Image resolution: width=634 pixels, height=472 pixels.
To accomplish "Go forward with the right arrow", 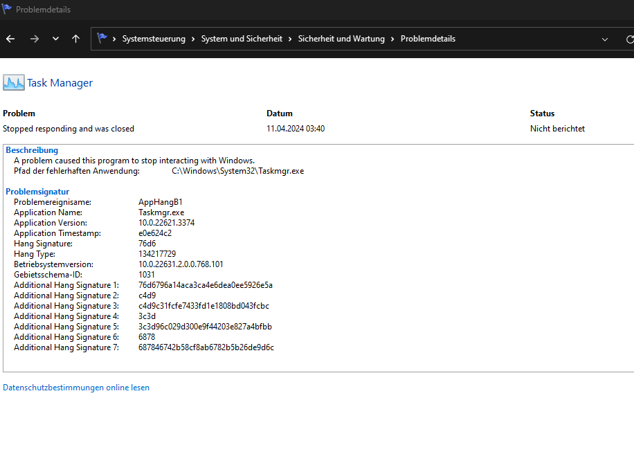I will click(35, 39).
